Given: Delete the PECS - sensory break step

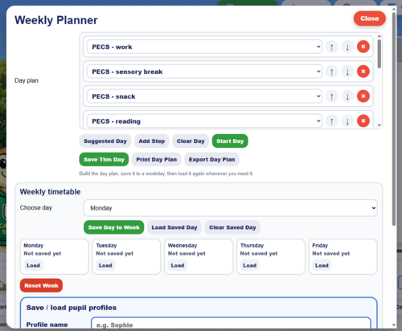Looking at the screenshot, I should coord(363,72).
